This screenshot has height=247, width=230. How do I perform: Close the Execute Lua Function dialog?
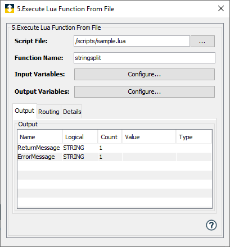[x=221, y=8]
